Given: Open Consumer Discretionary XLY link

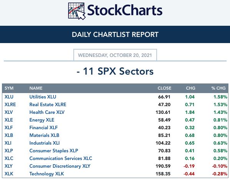Looking at the screenshot, I should (x=60, y=166).
